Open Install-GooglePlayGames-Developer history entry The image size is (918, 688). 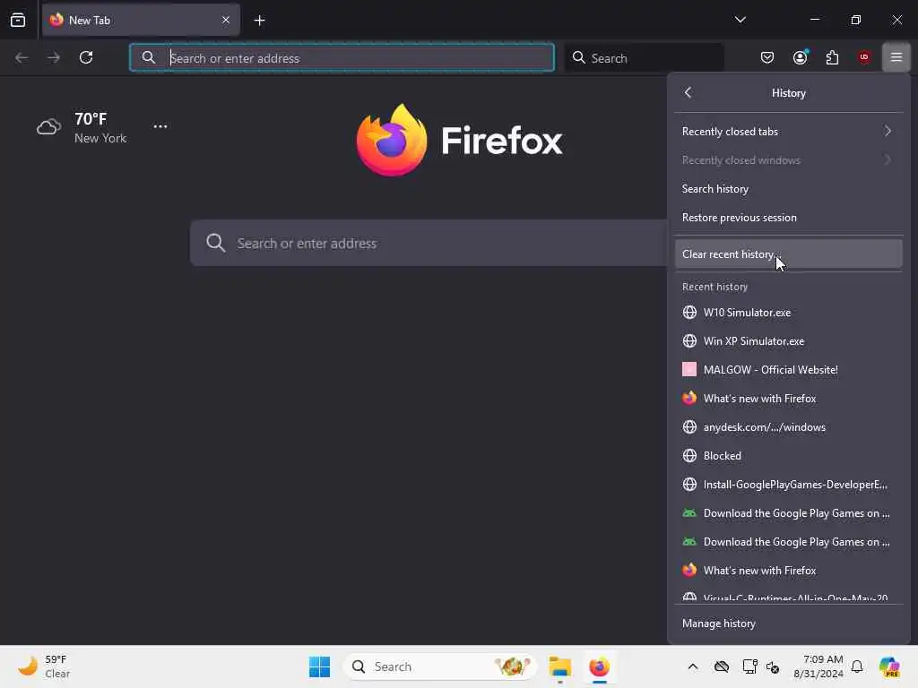pyautogui.click(x=788, y=485)
